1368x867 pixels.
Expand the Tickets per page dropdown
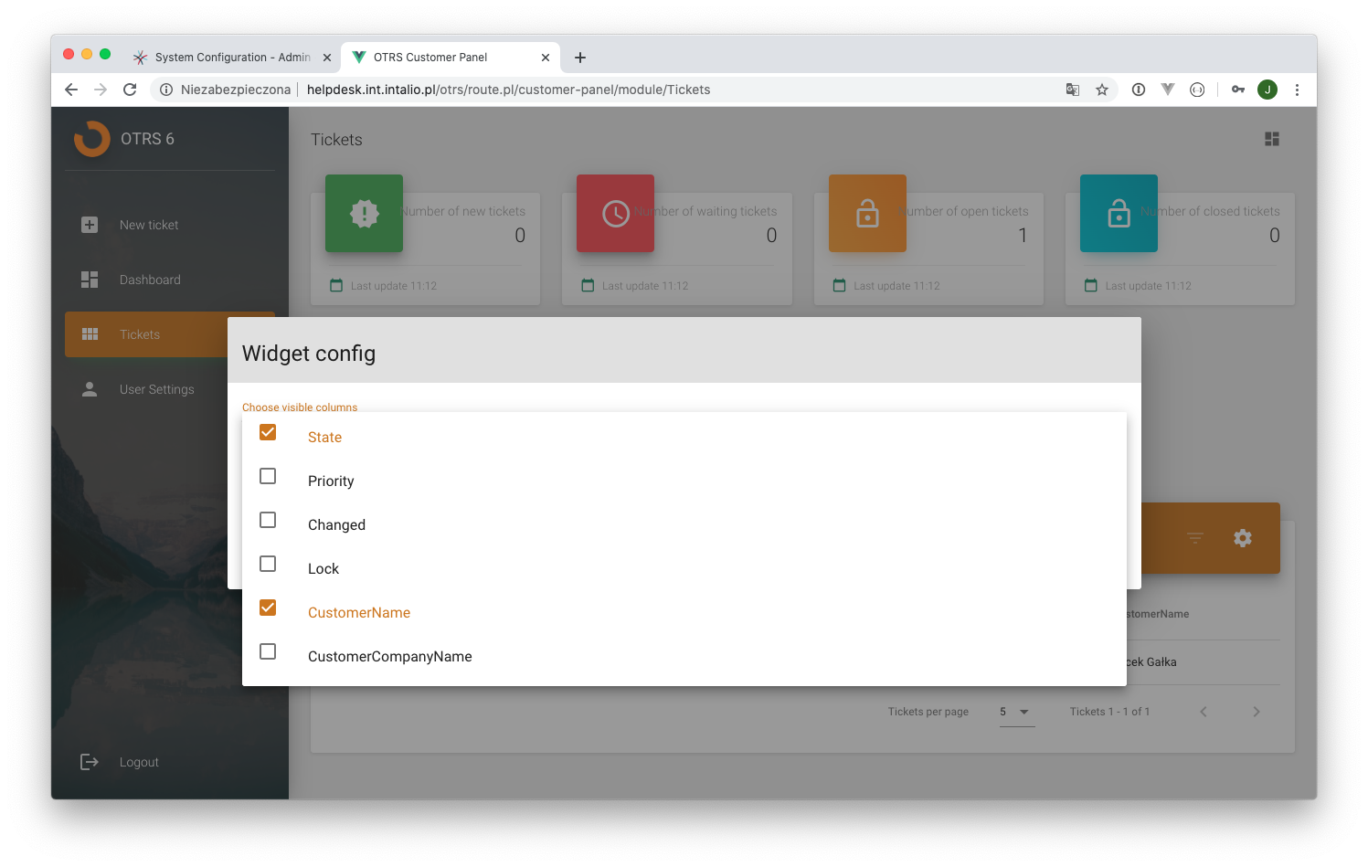(1017, 712)
